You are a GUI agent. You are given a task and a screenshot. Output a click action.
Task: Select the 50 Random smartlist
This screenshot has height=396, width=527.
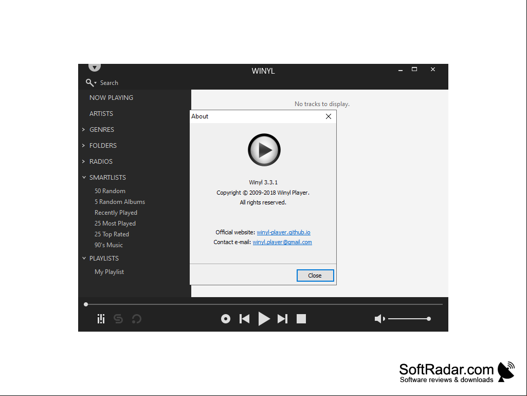pyautogui.click(x=110, y=191)
